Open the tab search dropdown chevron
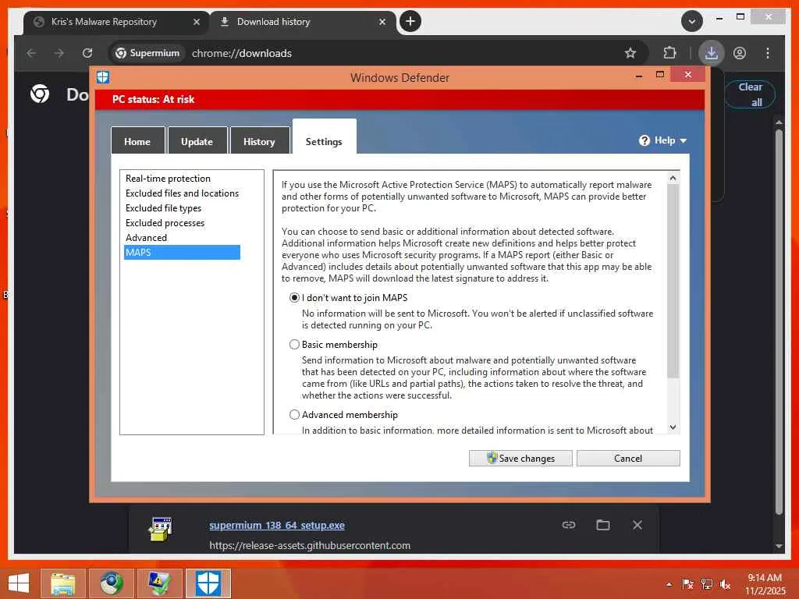The height and width of the screenshot is (599, 799). (x=692, y=21)
